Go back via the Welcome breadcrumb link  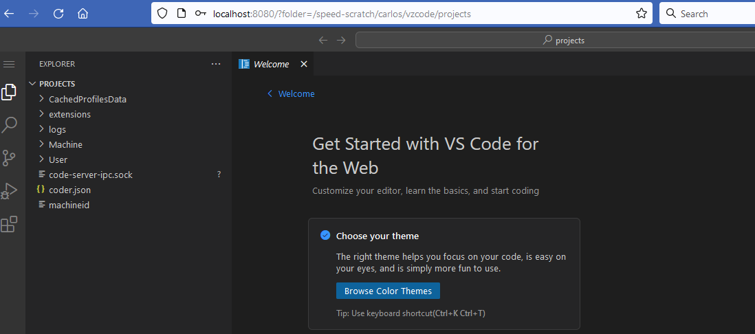pos(296,93)
